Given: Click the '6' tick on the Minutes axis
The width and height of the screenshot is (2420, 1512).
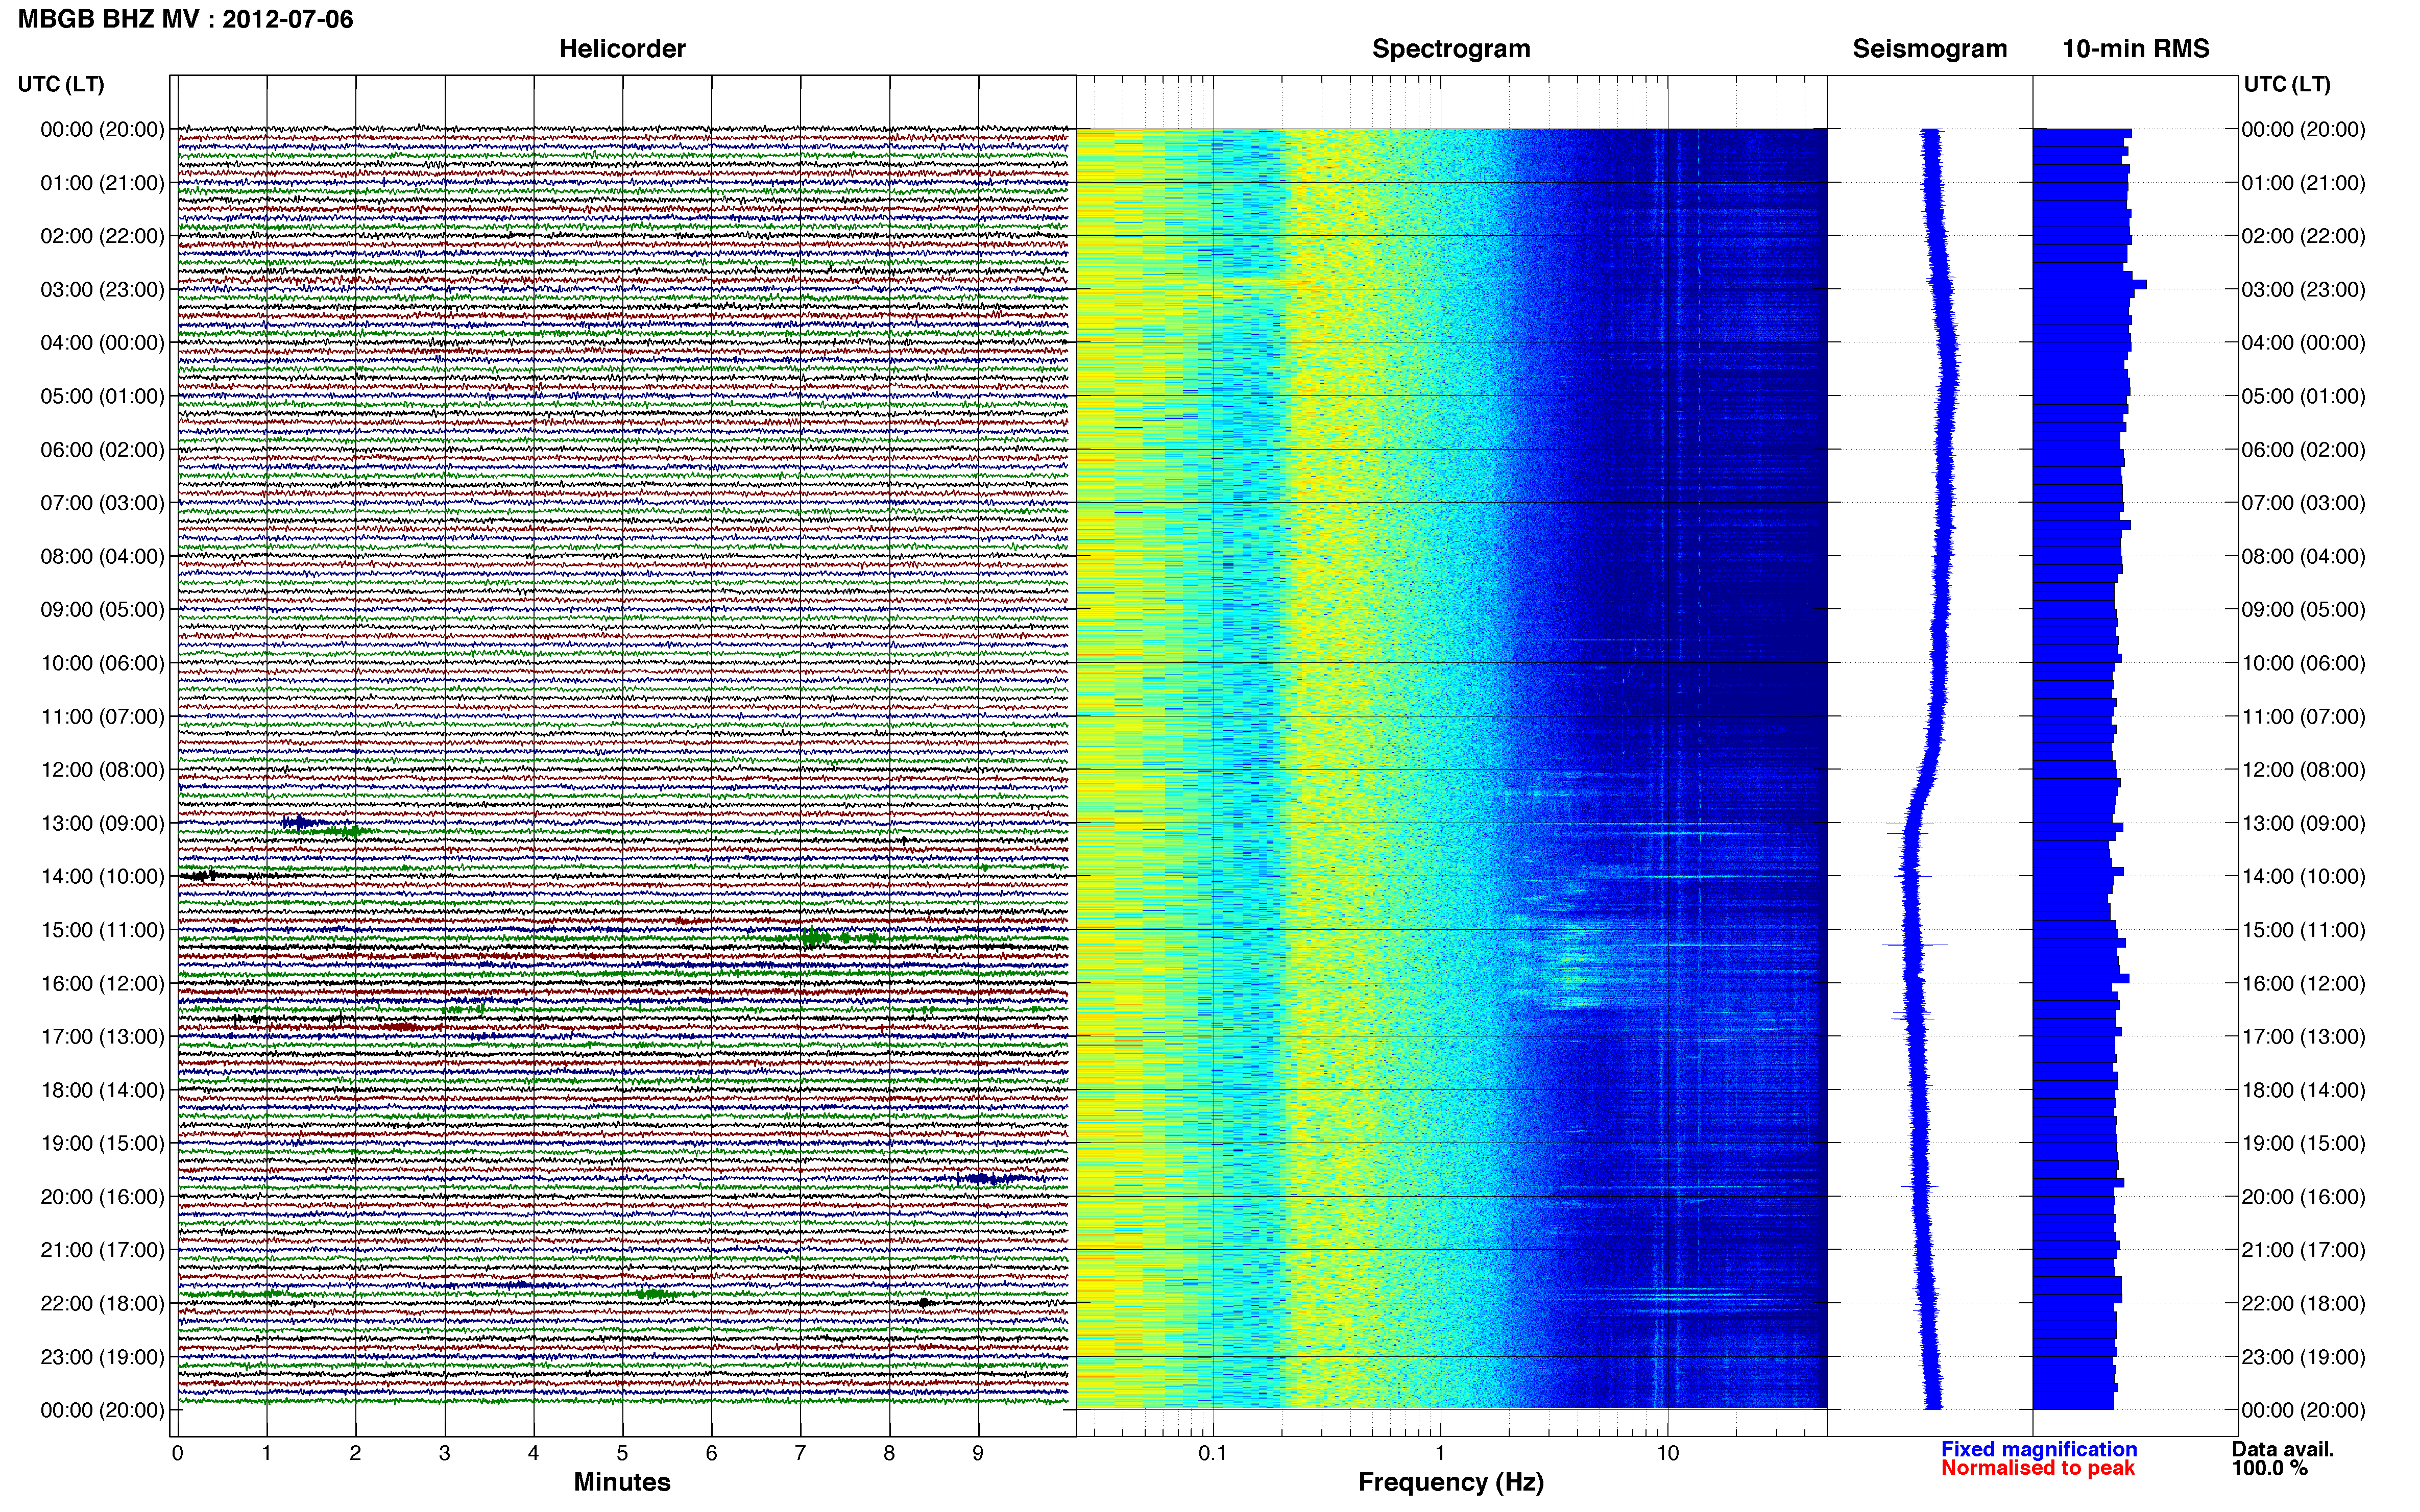Looking at the screenshot, I should click(x=711, y=1454).
